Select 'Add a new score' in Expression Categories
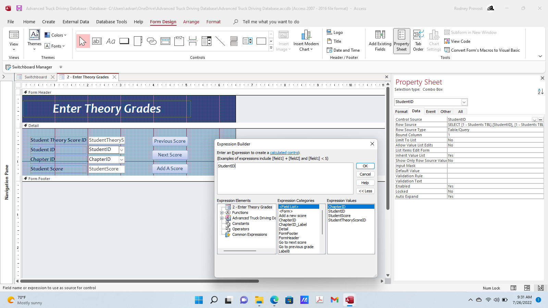Viewport: 548px width, 308px height. click(292, 216)
